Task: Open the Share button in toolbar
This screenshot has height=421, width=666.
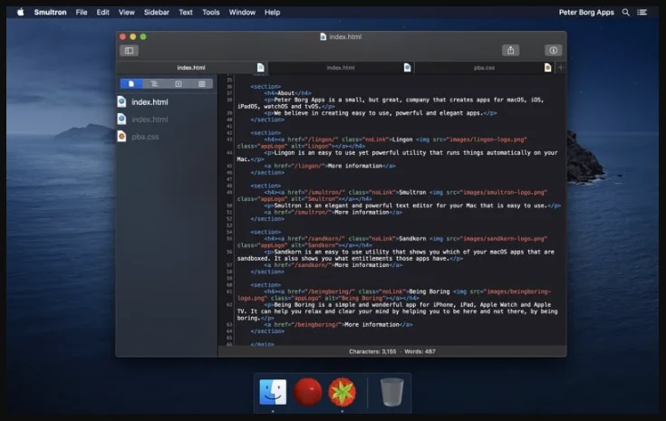Action: click(510, 51)
